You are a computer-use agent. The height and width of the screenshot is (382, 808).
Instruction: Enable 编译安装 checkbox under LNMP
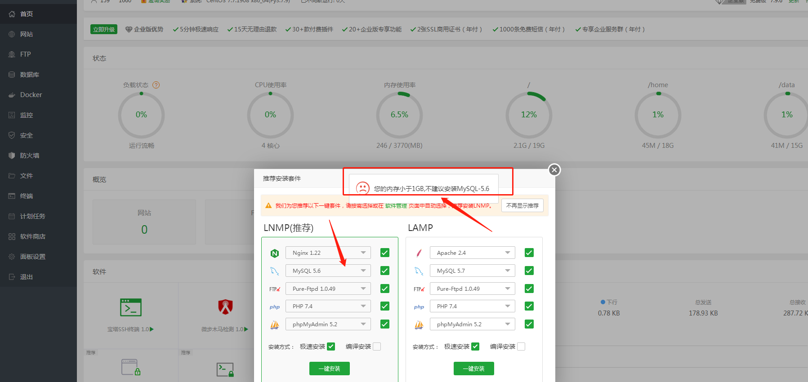(x=377, y=346)
